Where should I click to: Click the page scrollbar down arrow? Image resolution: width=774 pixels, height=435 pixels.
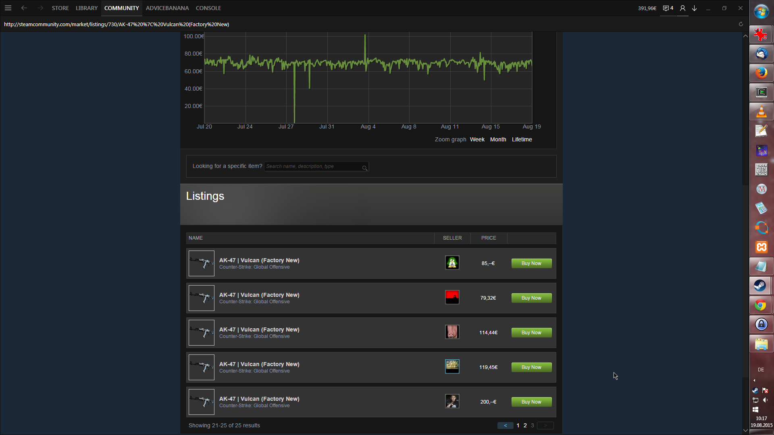745,430
